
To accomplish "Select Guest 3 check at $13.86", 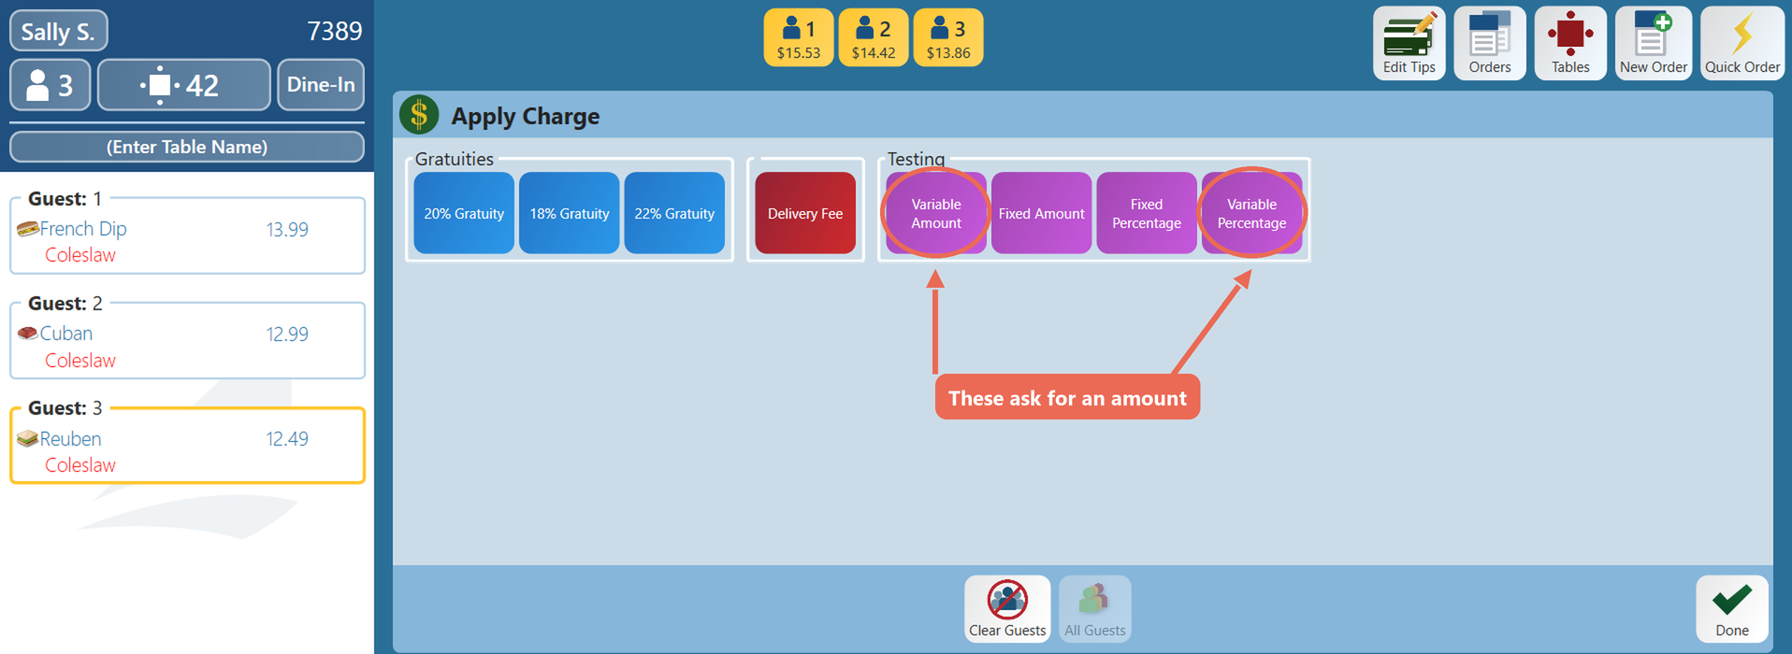I will click(x=948, y=38).
